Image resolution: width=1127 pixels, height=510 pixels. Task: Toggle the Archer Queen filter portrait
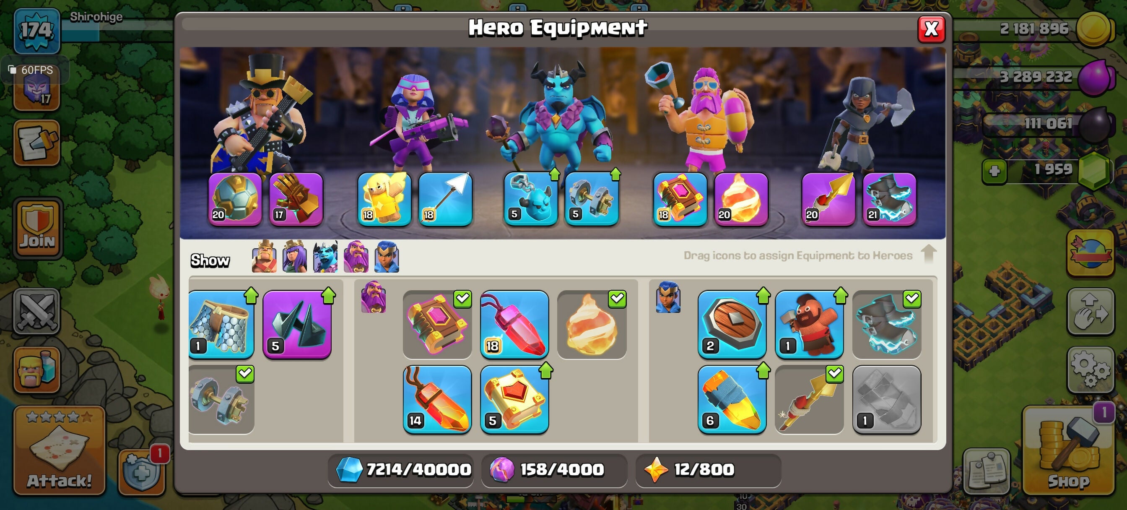(x=294, y=257)
